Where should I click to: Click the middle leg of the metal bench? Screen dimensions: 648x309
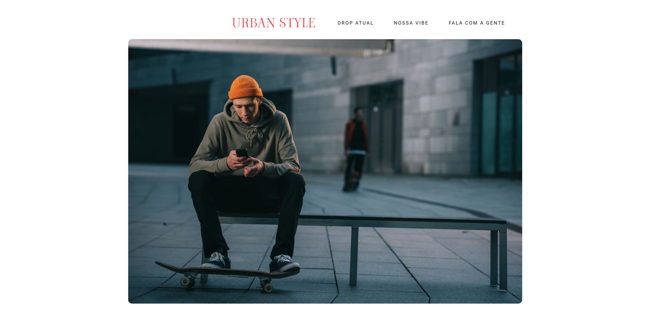click(x=354, y=256)
